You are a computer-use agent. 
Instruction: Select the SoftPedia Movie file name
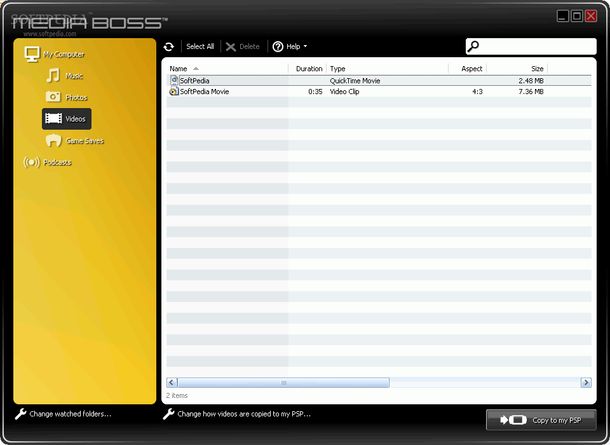pos(205,92)
